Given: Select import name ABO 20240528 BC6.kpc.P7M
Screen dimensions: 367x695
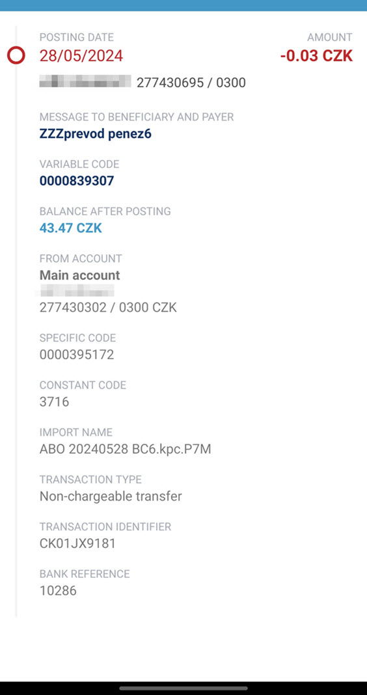Looking at the screenshot, I should tap(126, 449).
